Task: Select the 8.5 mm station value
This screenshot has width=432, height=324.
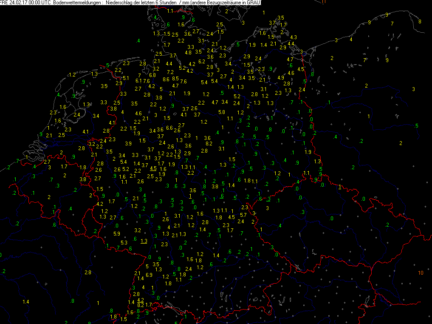Action: point(175,79)
